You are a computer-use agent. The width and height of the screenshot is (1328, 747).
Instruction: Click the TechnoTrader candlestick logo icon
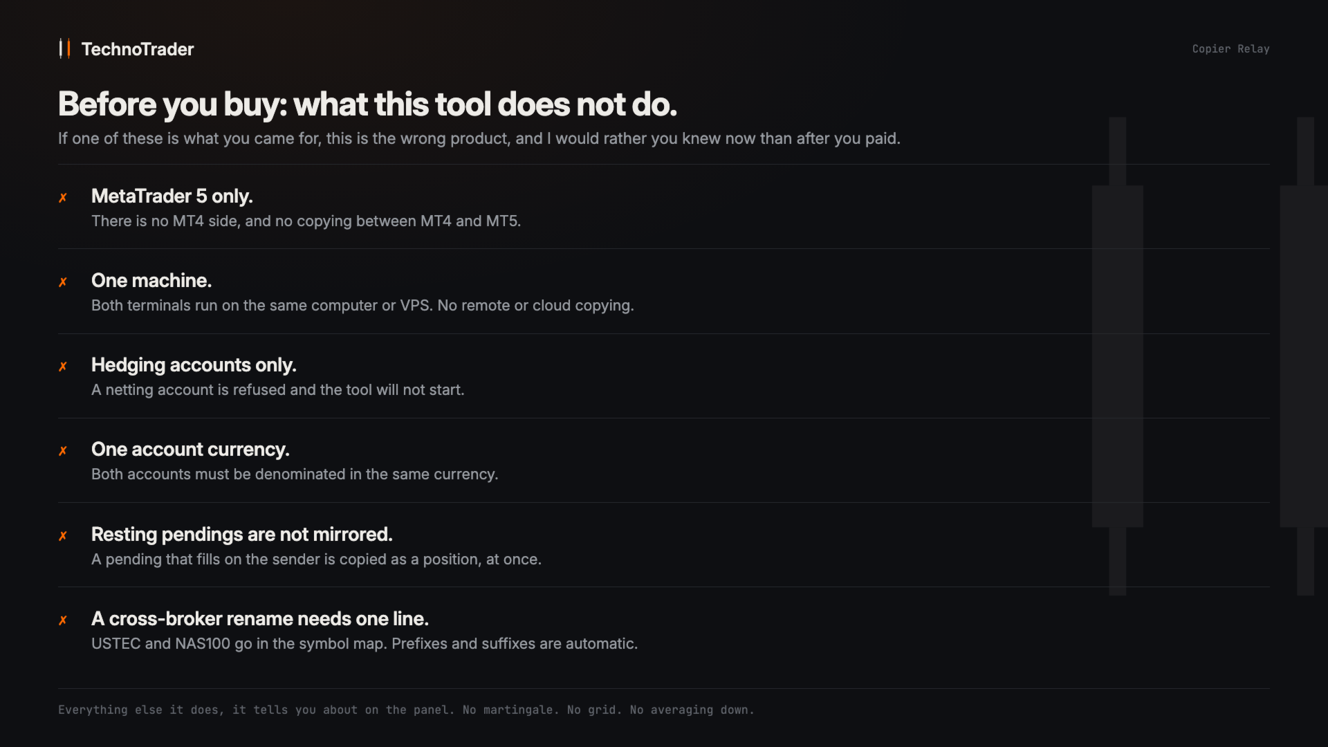pyautogui.click(x=65, y=48)
